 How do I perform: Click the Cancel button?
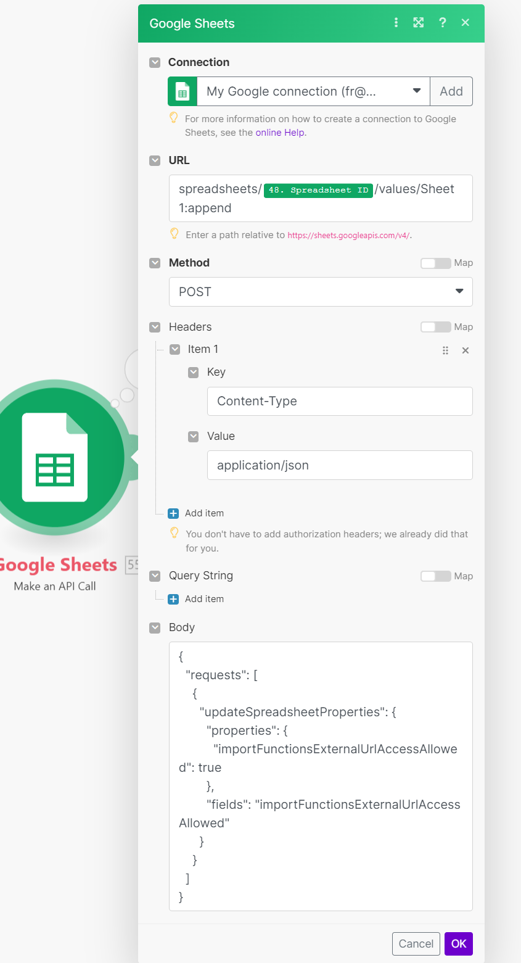point(416,944)
